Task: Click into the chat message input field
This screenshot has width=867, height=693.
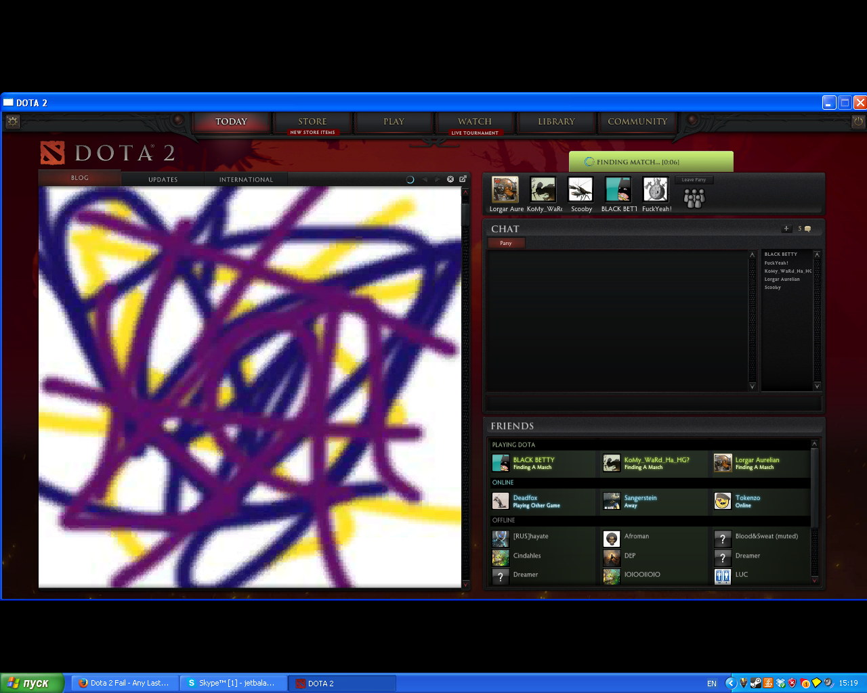Action: (x=654, y=403)
